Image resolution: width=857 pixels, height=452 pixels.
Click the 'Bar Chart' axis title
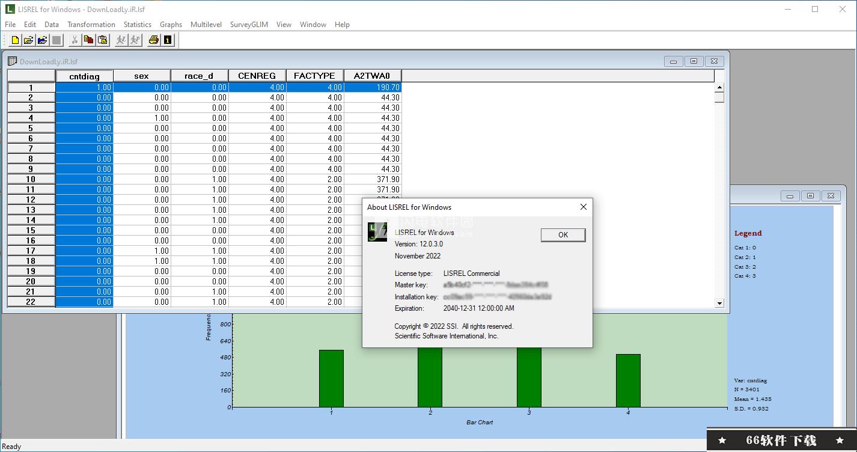(x=480, y=422)
